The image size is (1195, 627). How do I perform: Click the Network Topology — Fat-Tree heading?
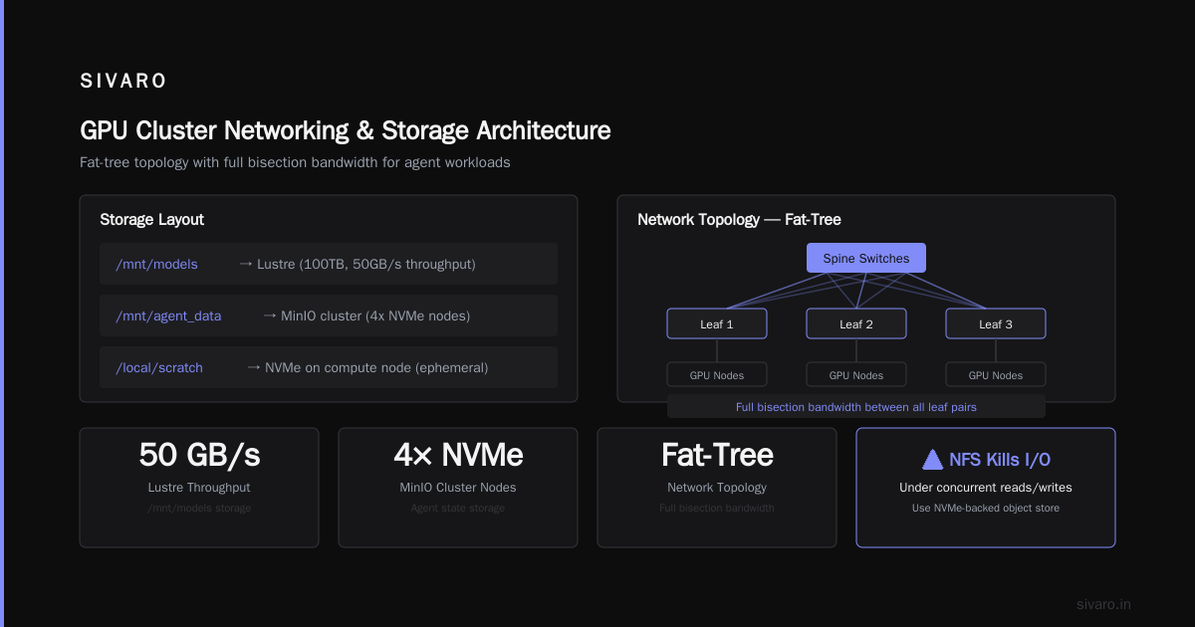coord(739,219)
